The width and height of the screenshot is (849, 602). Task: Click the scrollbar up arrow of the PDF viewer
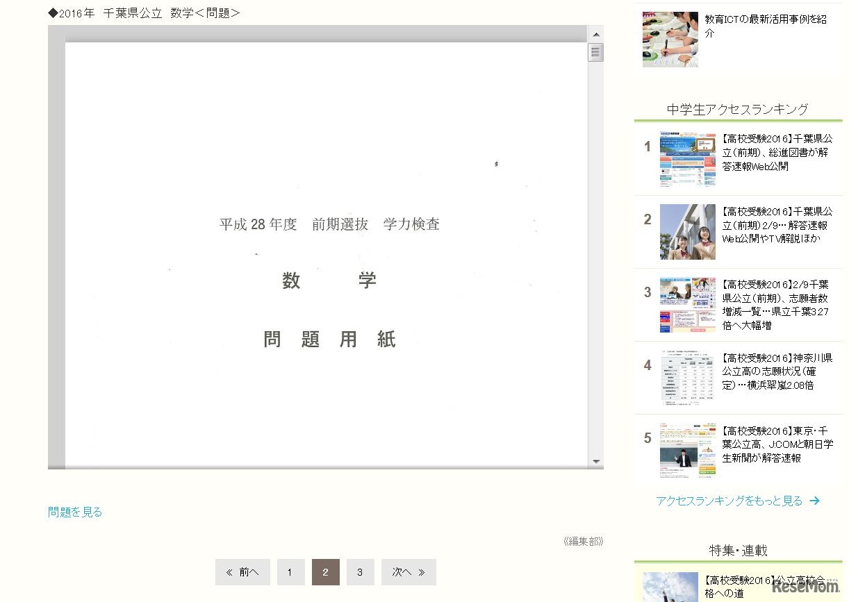(595, 33)
